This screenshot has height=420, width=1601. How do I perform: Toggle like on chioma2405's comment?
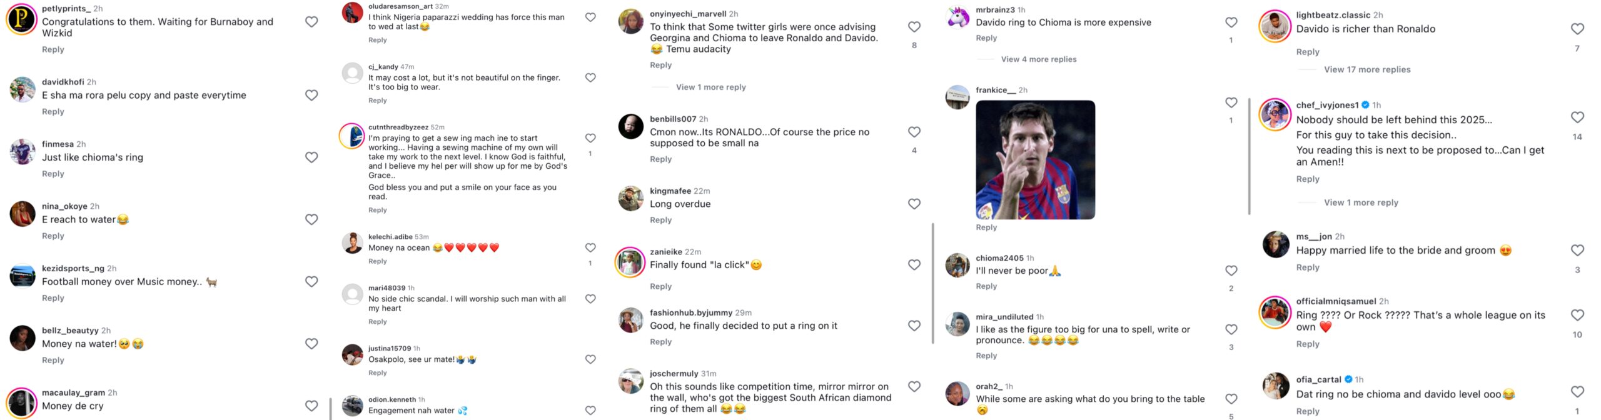[1231, 271]
